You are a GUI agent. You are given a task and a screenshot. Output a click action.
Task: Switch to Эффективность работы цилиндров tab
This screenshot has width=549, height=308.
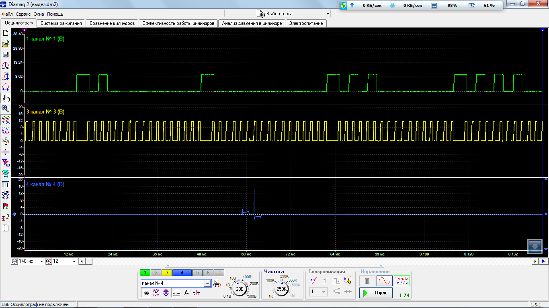(178, 23)
